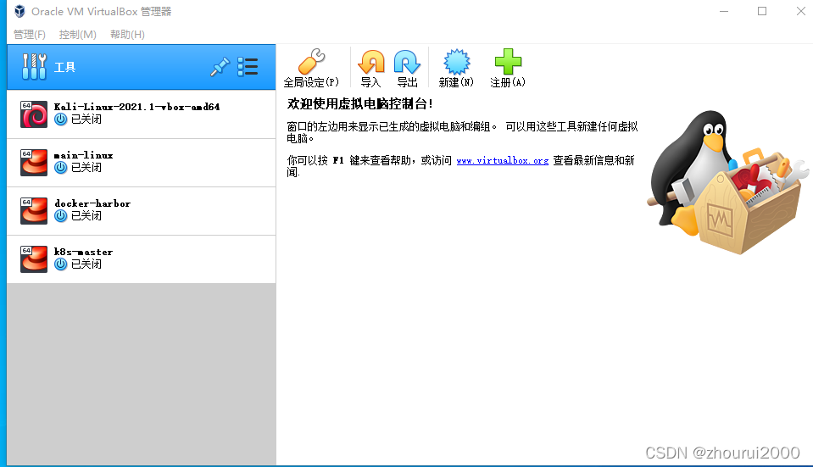
Task: Click the 工具 label in header
Action: (64, 68)
